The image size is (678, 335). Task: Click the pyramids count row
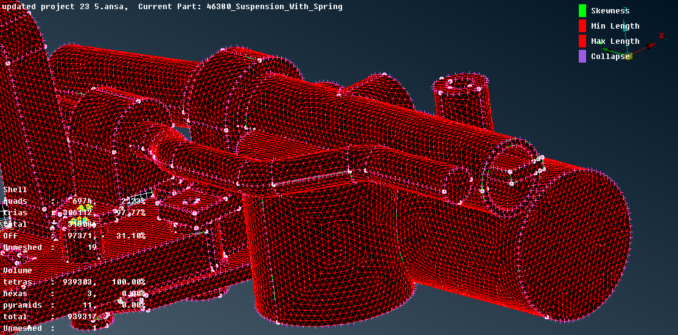pyautogui.click(x=74, y=305)
